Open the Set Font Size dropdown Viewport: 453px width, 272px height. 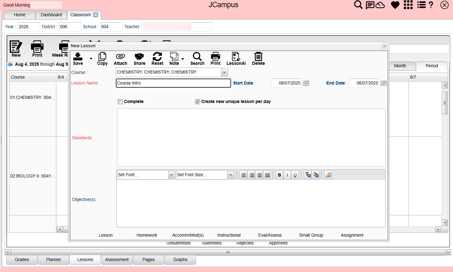[x=231, y=175]
